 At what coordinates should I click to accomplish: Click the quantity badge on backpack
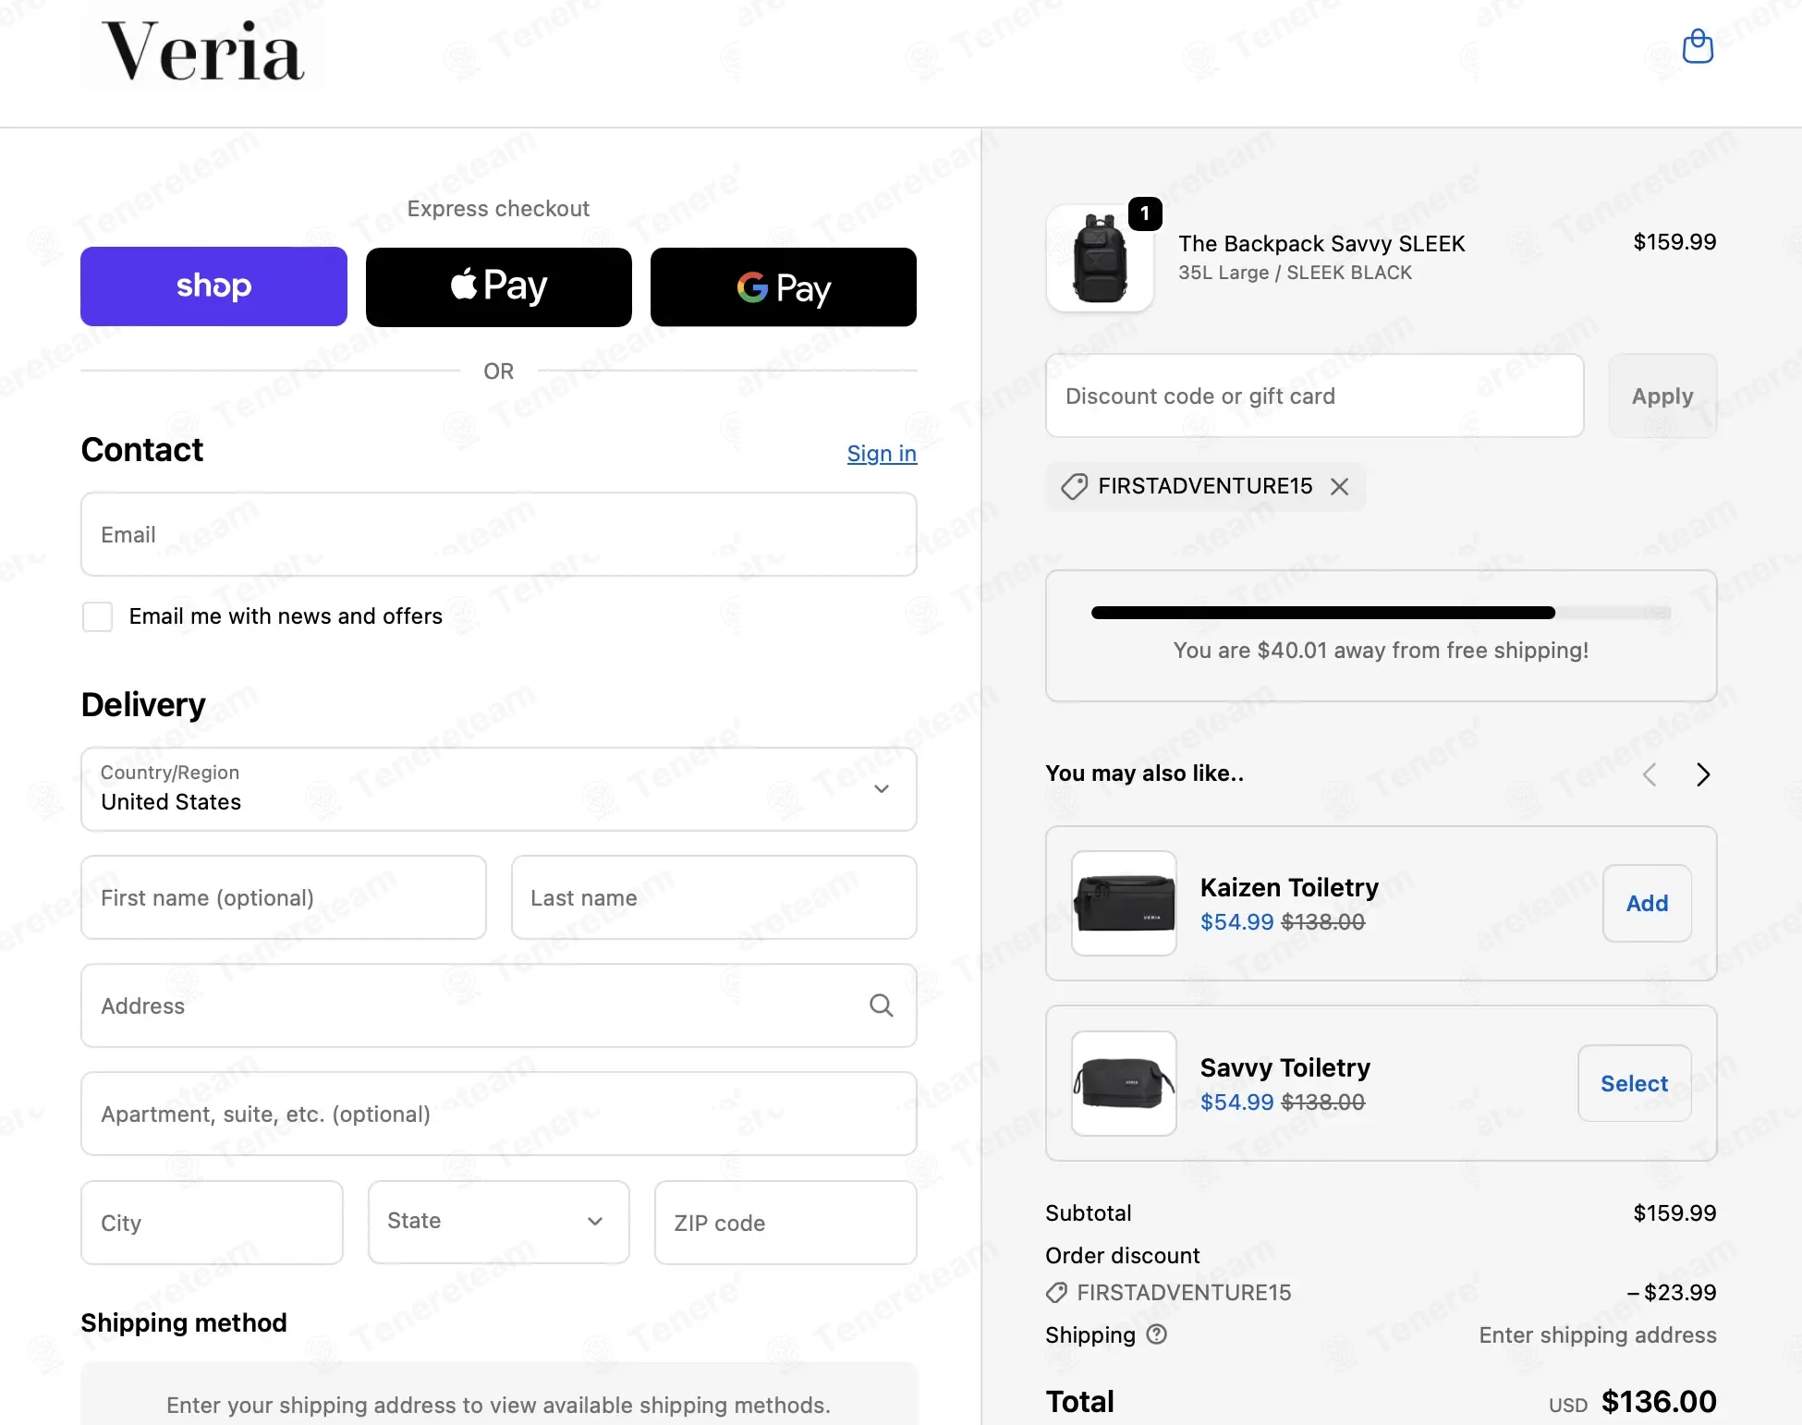point(1145,213)
